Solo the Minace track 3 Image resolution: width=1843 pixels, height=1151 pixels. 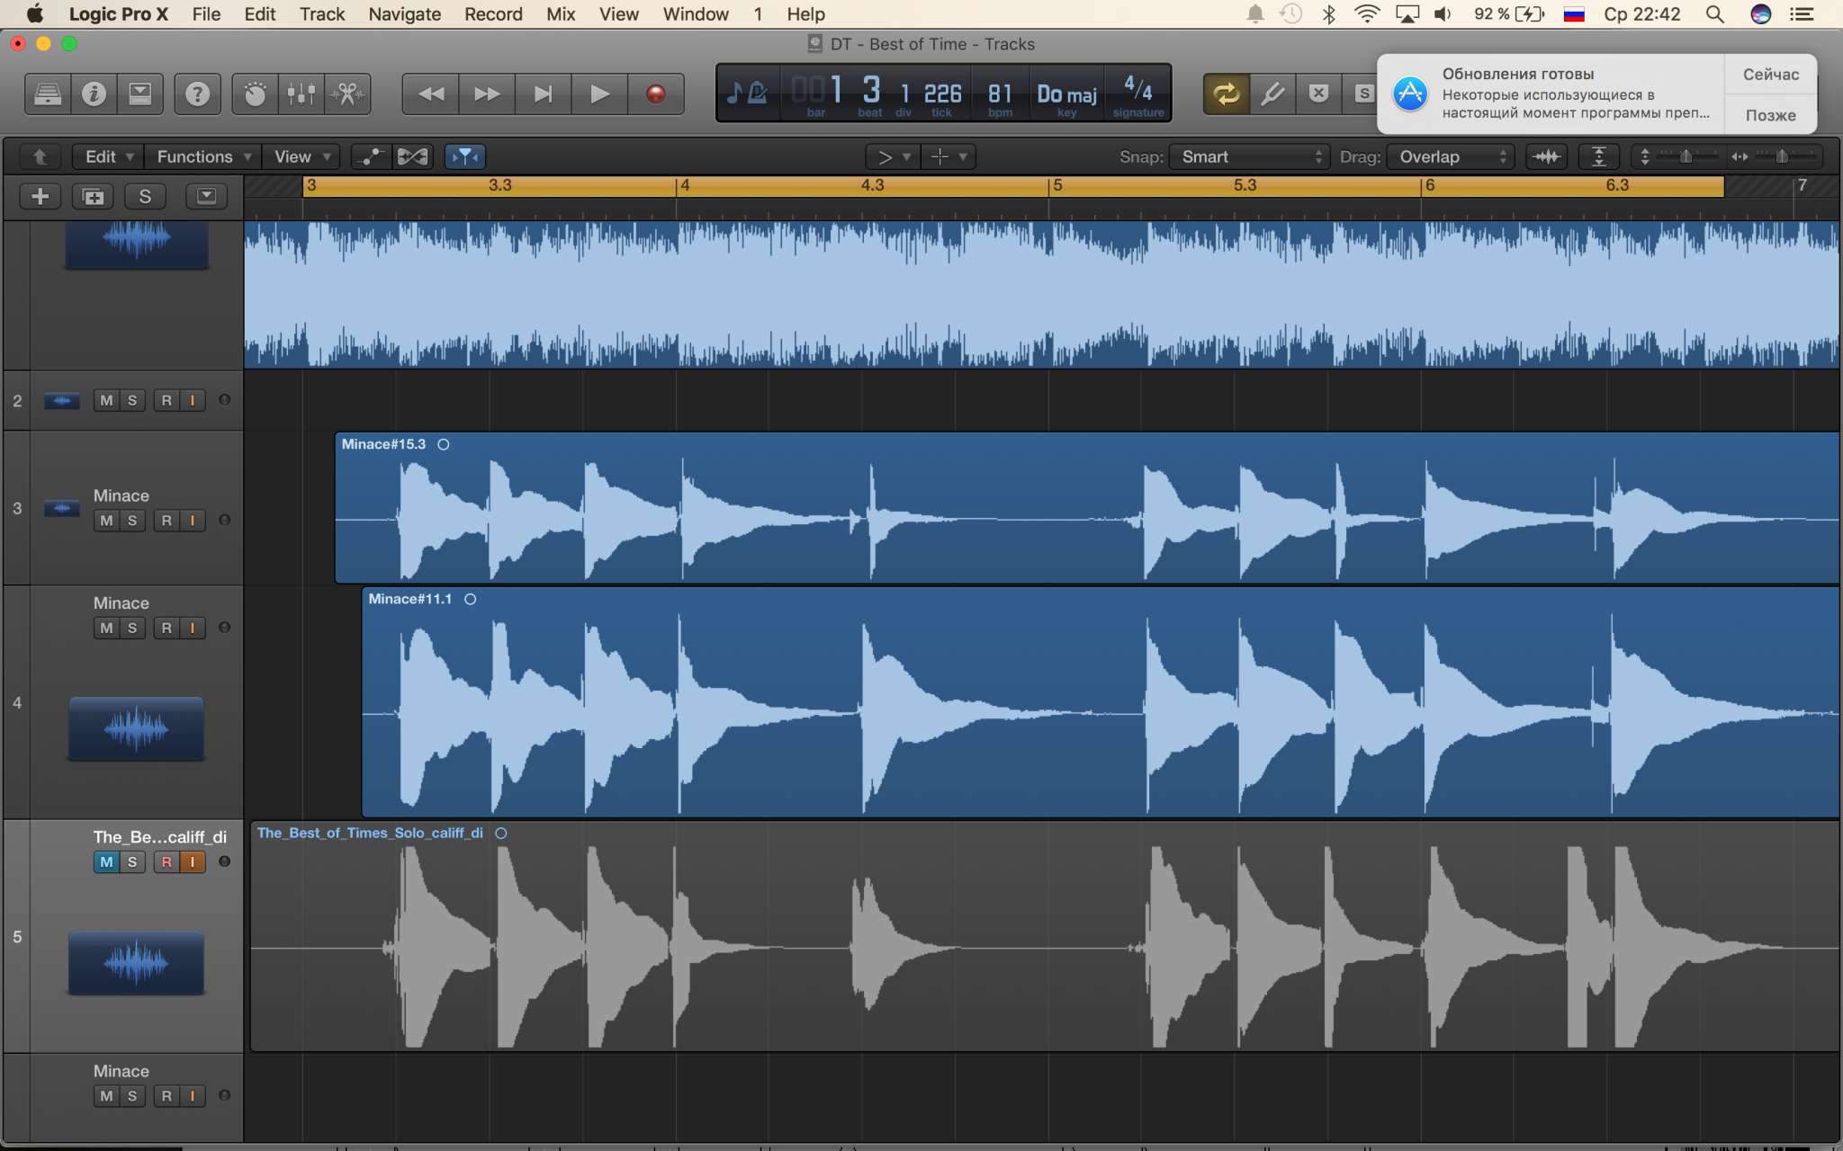(x=132, y=521)
